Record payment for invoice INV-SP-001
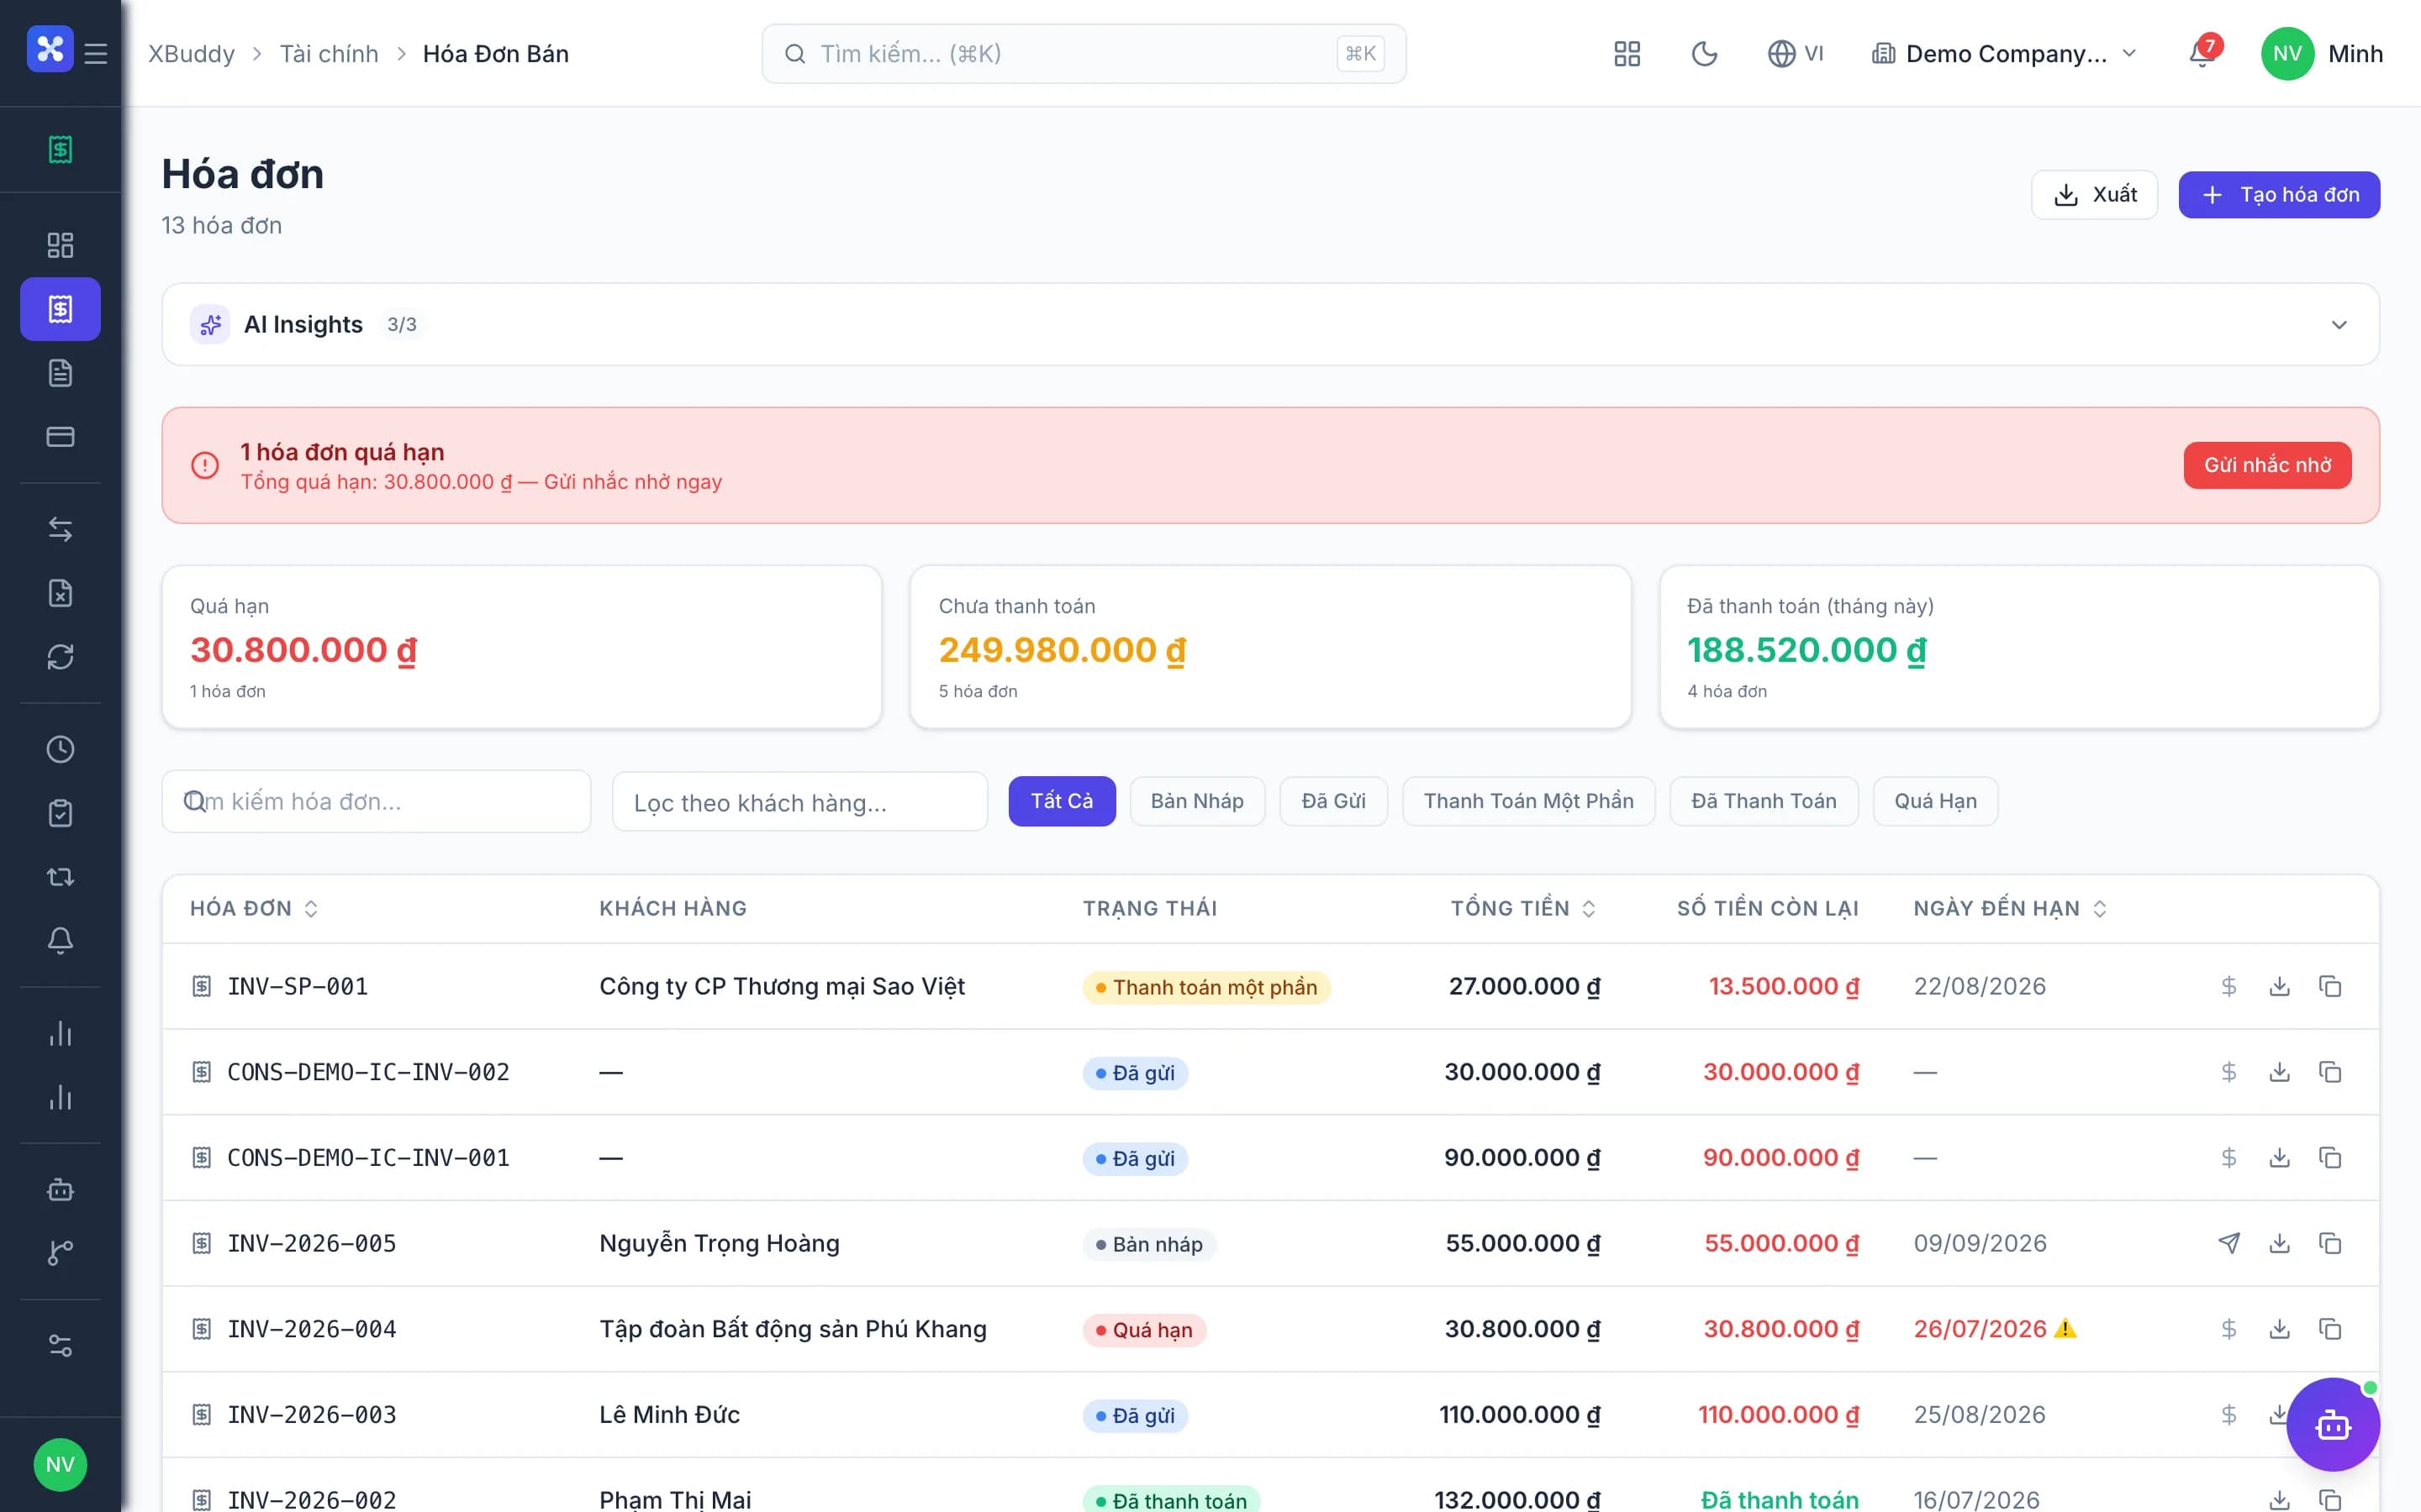This screenshot has height=1512, width=2421. 2229,987
